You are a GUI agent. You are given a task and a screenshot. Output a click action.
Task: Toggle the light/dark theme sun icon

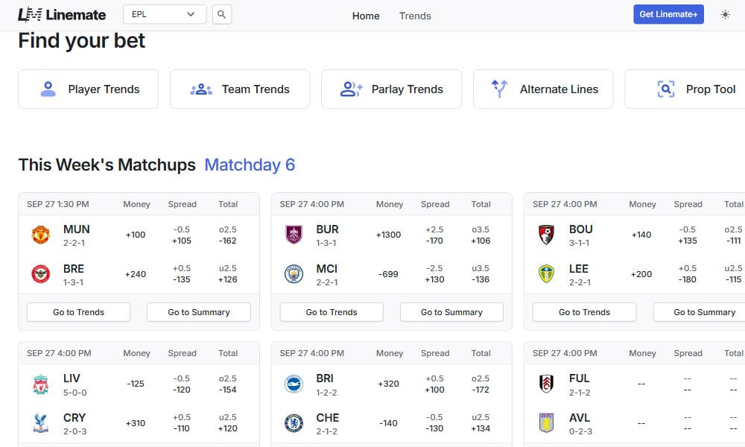pyautogui.click(x=725, y=14)
